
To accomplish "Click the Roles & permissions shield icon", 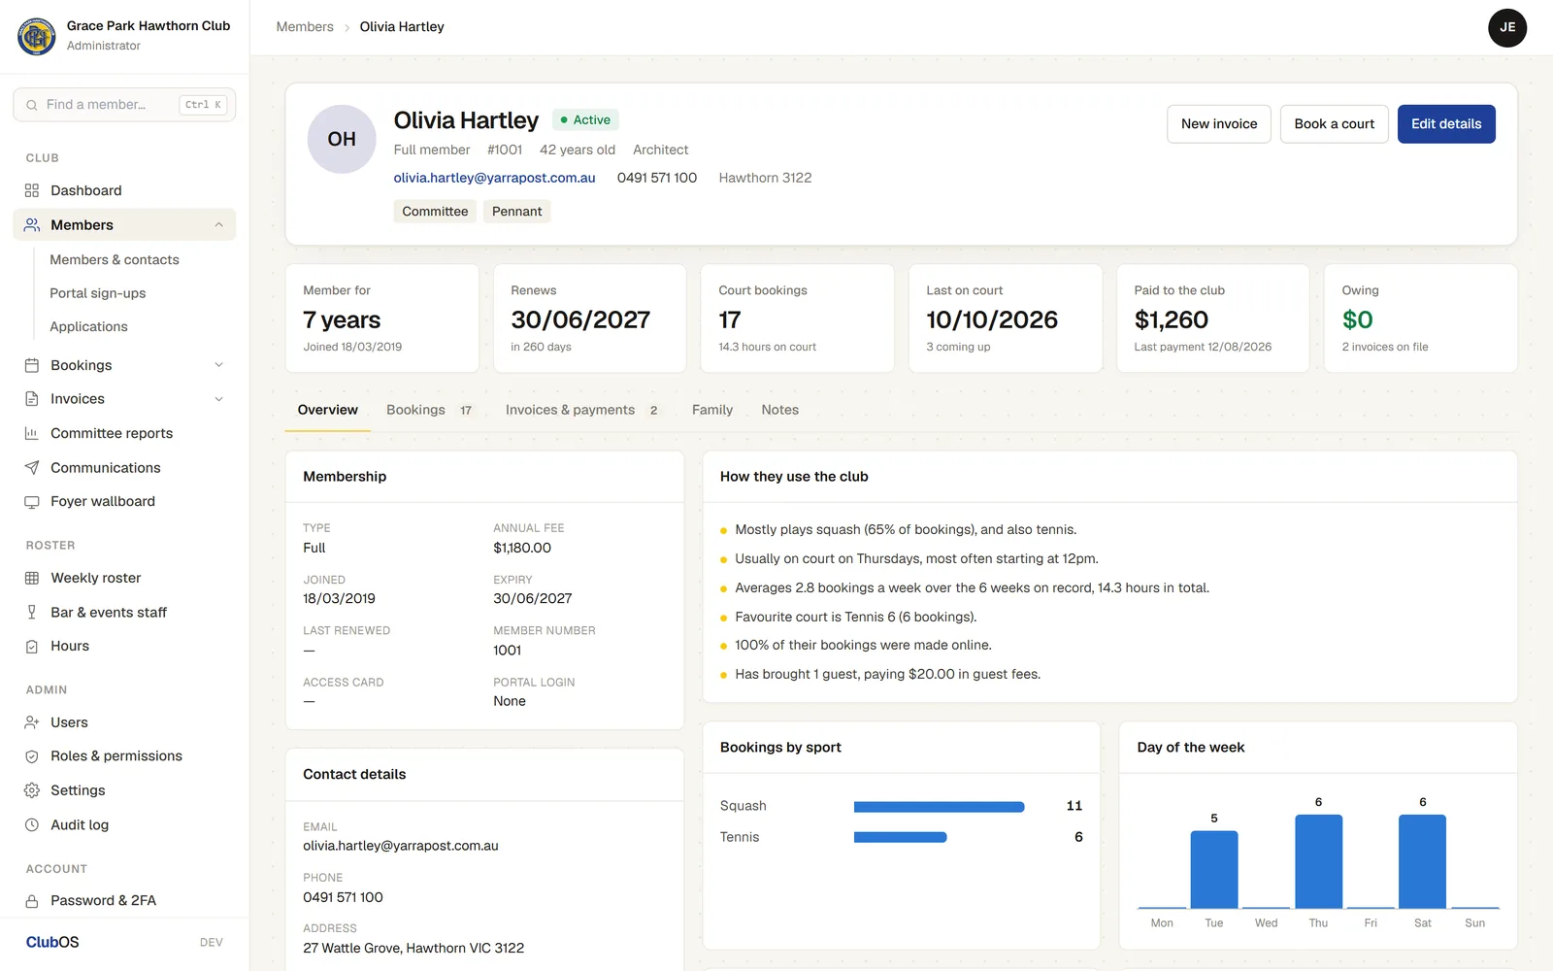I will pos(32,756).
